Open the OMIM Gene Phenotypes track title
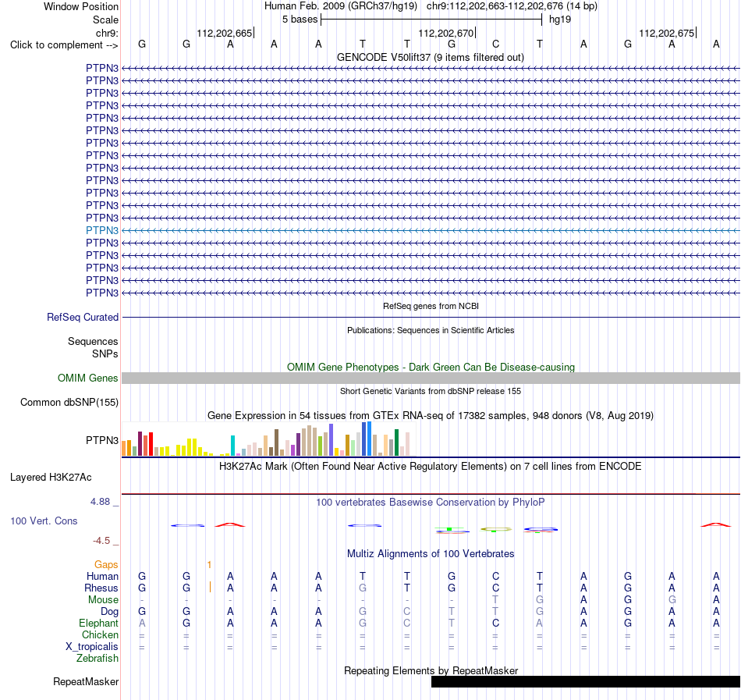Viewport: 741px width, 700px height. 431,368
